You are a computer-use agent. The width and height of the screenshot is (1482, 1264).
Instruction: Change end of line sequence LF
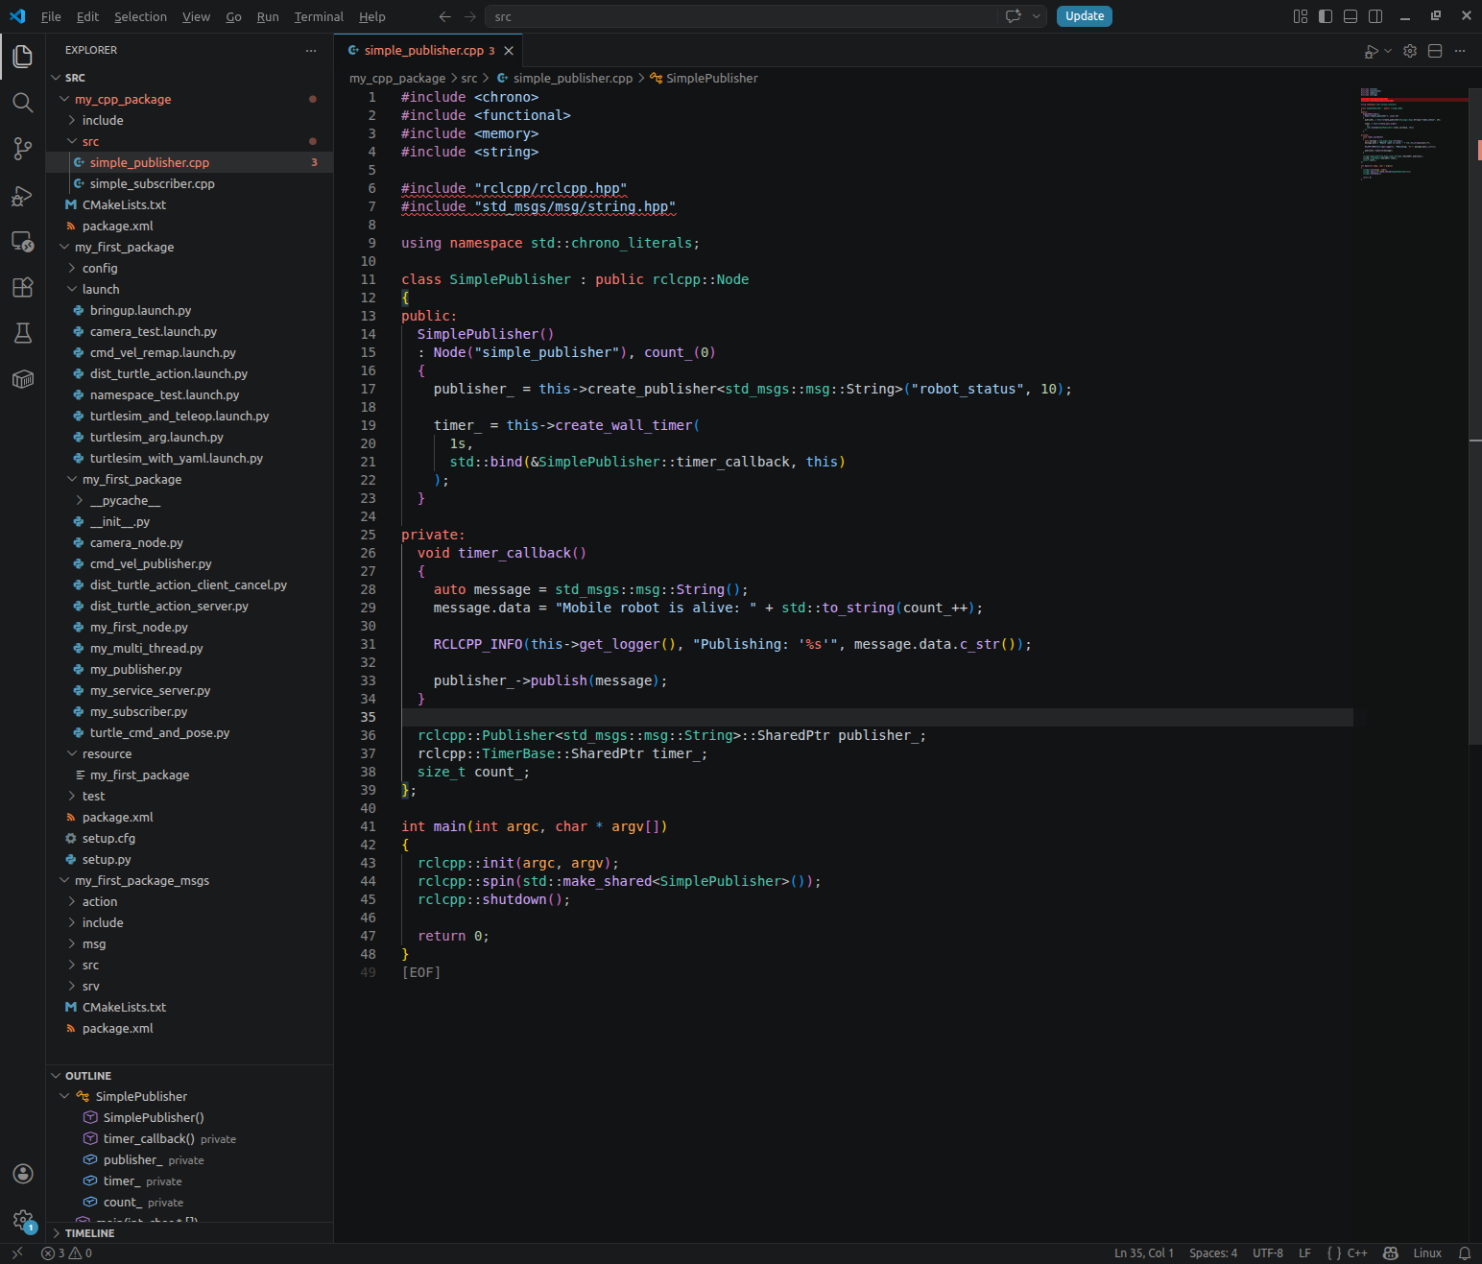pyautogui.click(x=1304, y=1253)
